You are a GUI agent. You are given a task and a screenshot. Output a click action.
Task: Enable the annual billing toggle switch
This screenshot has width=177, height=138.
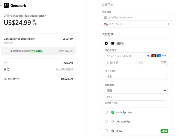click(6, 51)
